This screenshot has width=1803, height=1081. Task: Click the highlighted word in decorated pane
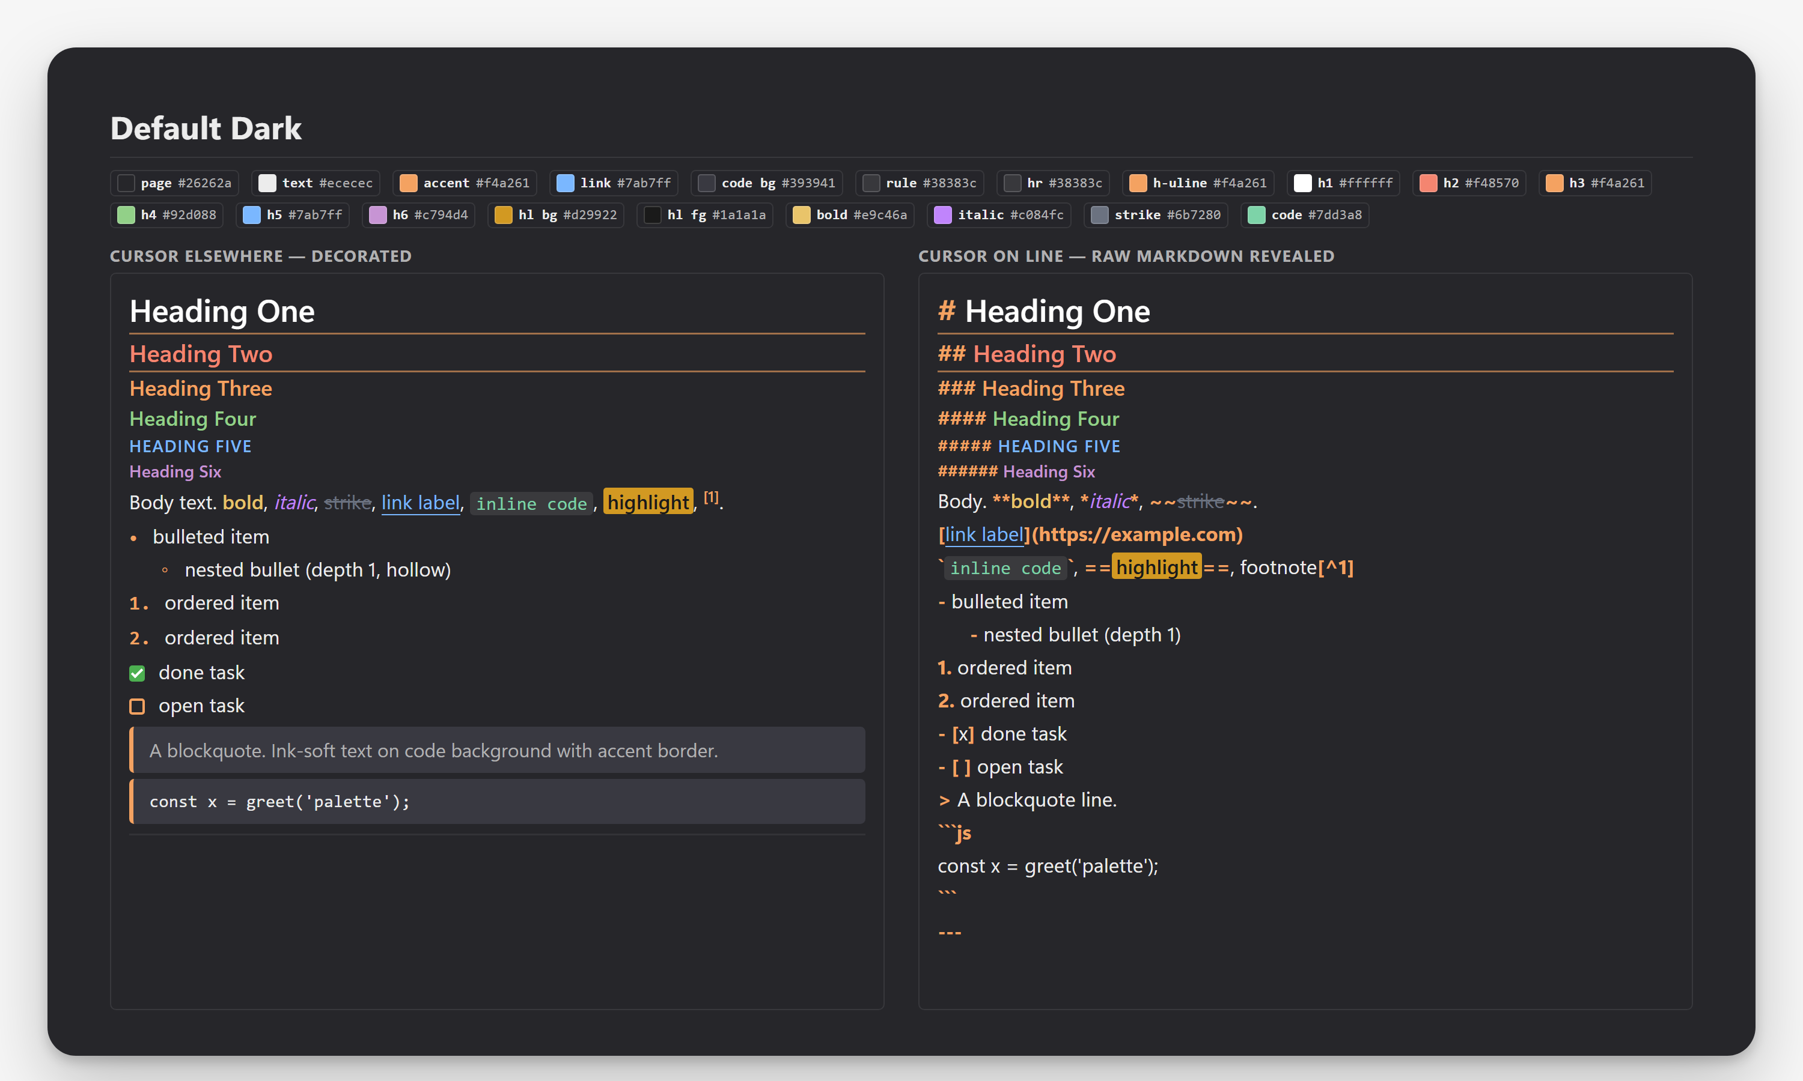[x=648, y=502]
